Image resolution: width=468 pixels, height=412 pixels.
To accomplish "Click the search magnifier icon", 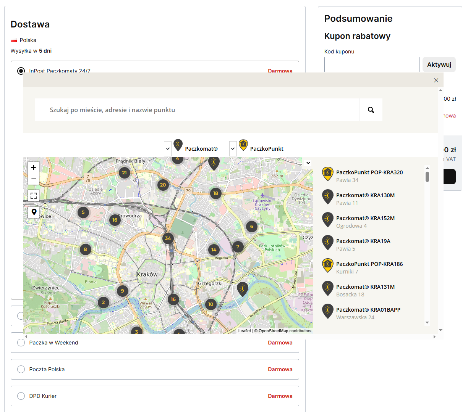I will pos(371,110).
